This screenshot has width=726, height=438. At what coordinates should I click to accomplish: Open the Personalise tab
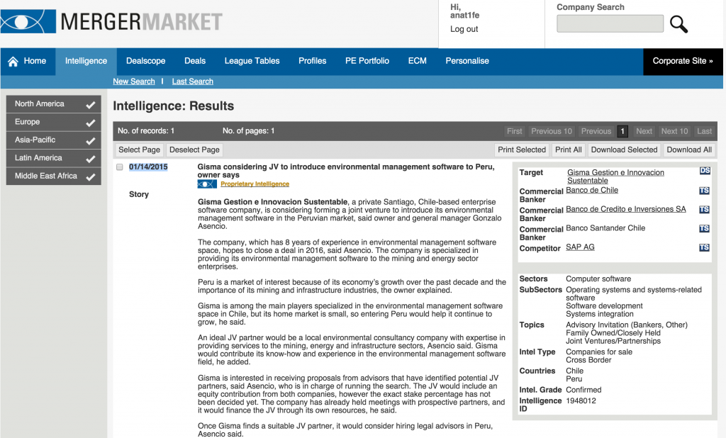(467, 61)
